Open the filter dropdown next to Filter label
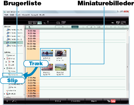Image resolution: width=134 pixels, height=105 pixels. tap(118, 23)
